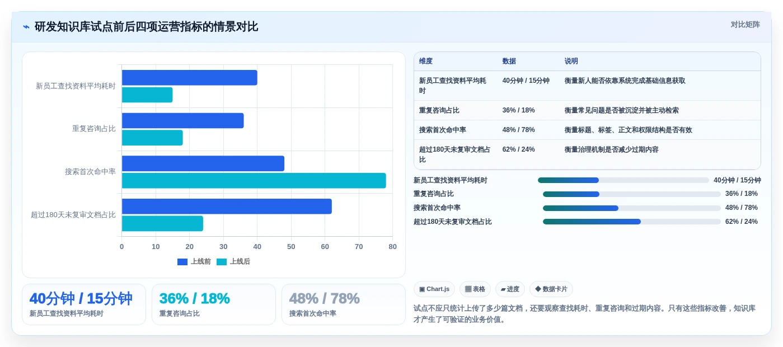This screenshot has width=783, height=347.
Task: Click progress value 62% / 24%
Action: (x=742, y=222)
